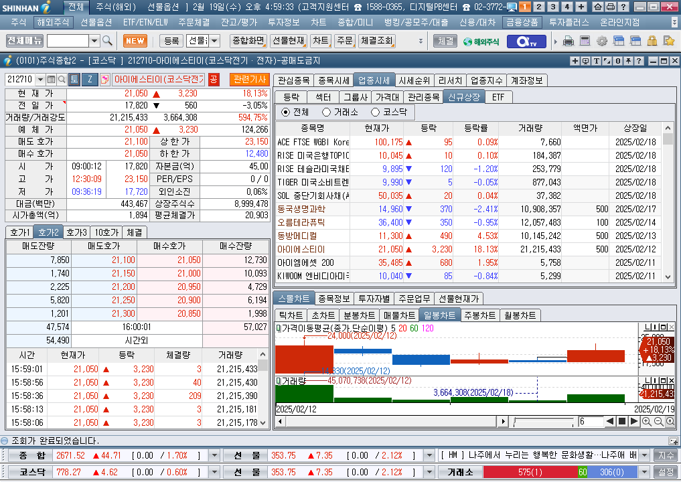681x482 pixels.
Task: Expand the 종합 index ticker dropdown
Action: (214, 455)
